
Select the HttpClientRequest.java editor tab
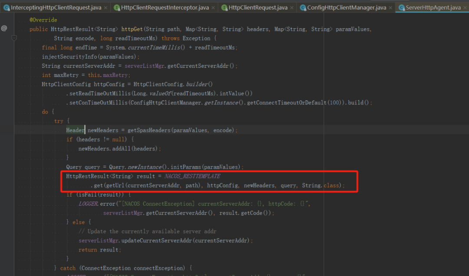tap(258, 7)
